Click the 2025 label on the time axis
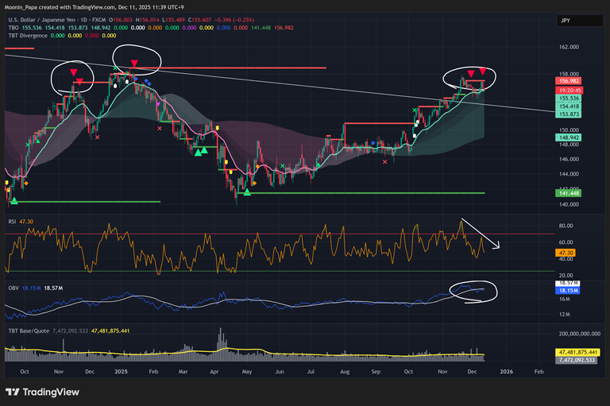This screenshot has height=406, width=610. click(x=121, y=371)
